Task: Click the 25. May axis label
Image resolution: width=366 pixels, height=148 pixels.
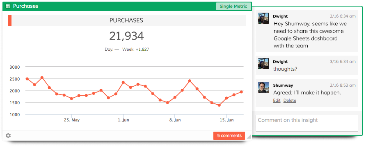Action: click(x=72, y=120)
